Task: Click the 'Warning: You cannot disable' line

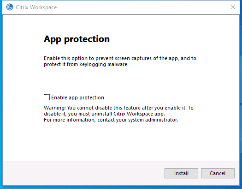Action: click(x=118, y=108)
